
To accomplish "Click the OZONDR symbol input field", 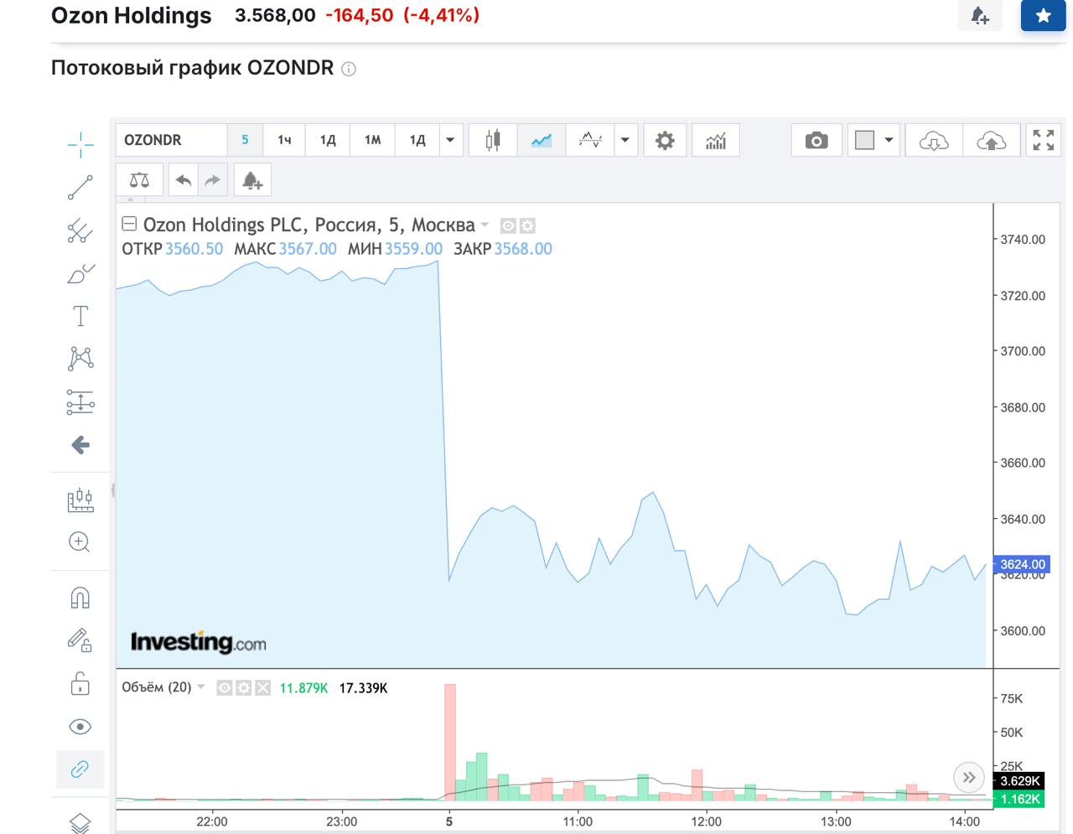I will (171, 141).
